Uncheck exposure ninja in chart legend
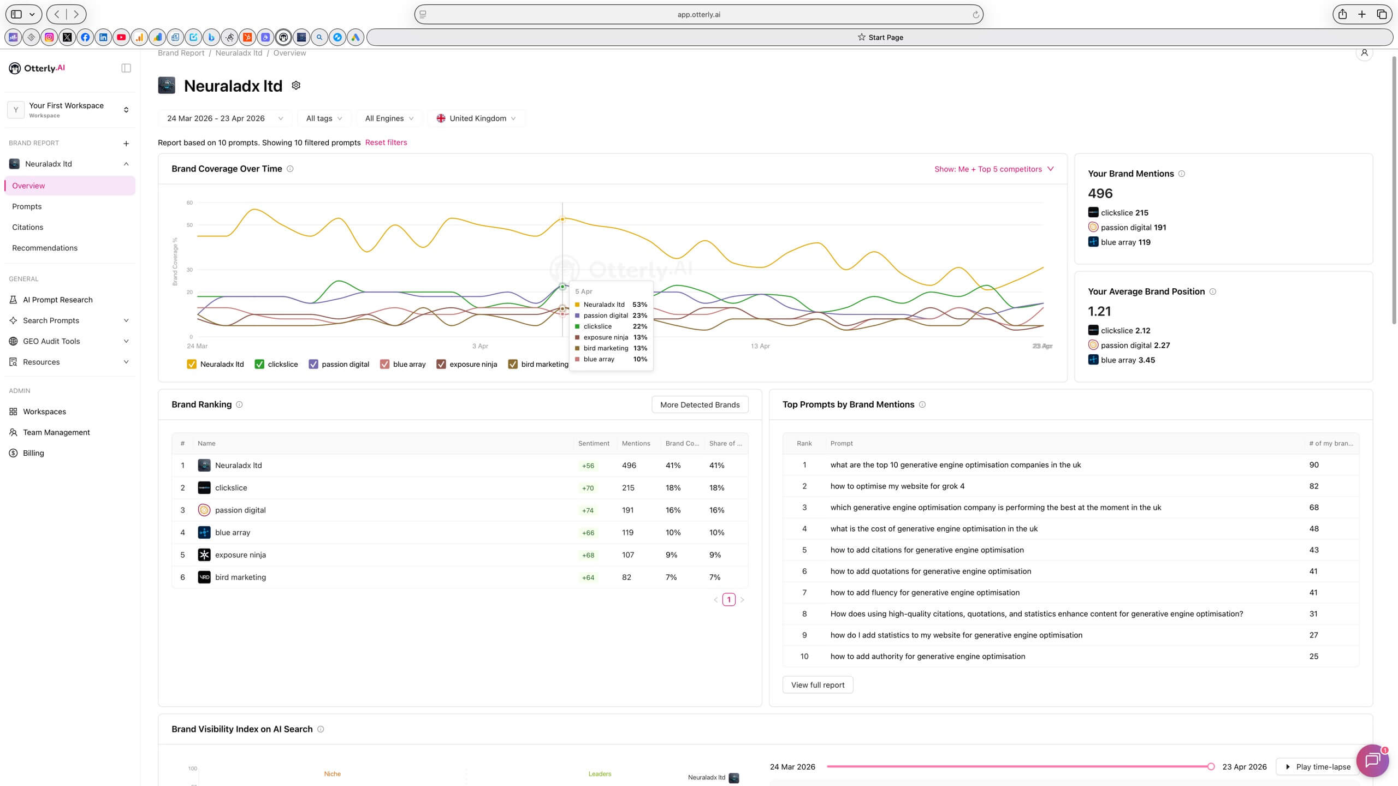This screenshot has height=786, width=1398. (x=441, y=364)
